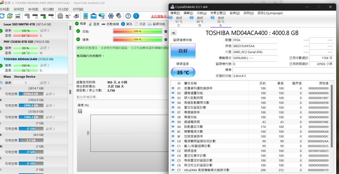Click the refresh icon with yellow warning sign
Image resolution: width=339 pixels, height=174 pixels.
coord(10,16)
